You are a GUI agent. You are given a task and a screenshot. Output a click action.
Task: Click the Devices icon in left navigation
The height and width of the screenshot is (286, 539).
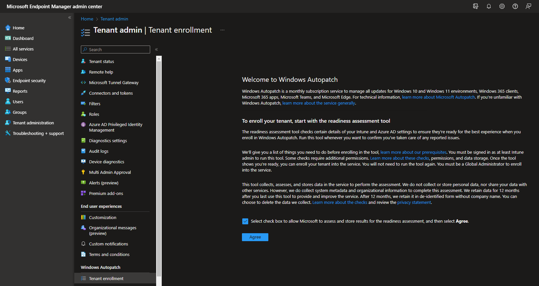click(x=8, y=59)
